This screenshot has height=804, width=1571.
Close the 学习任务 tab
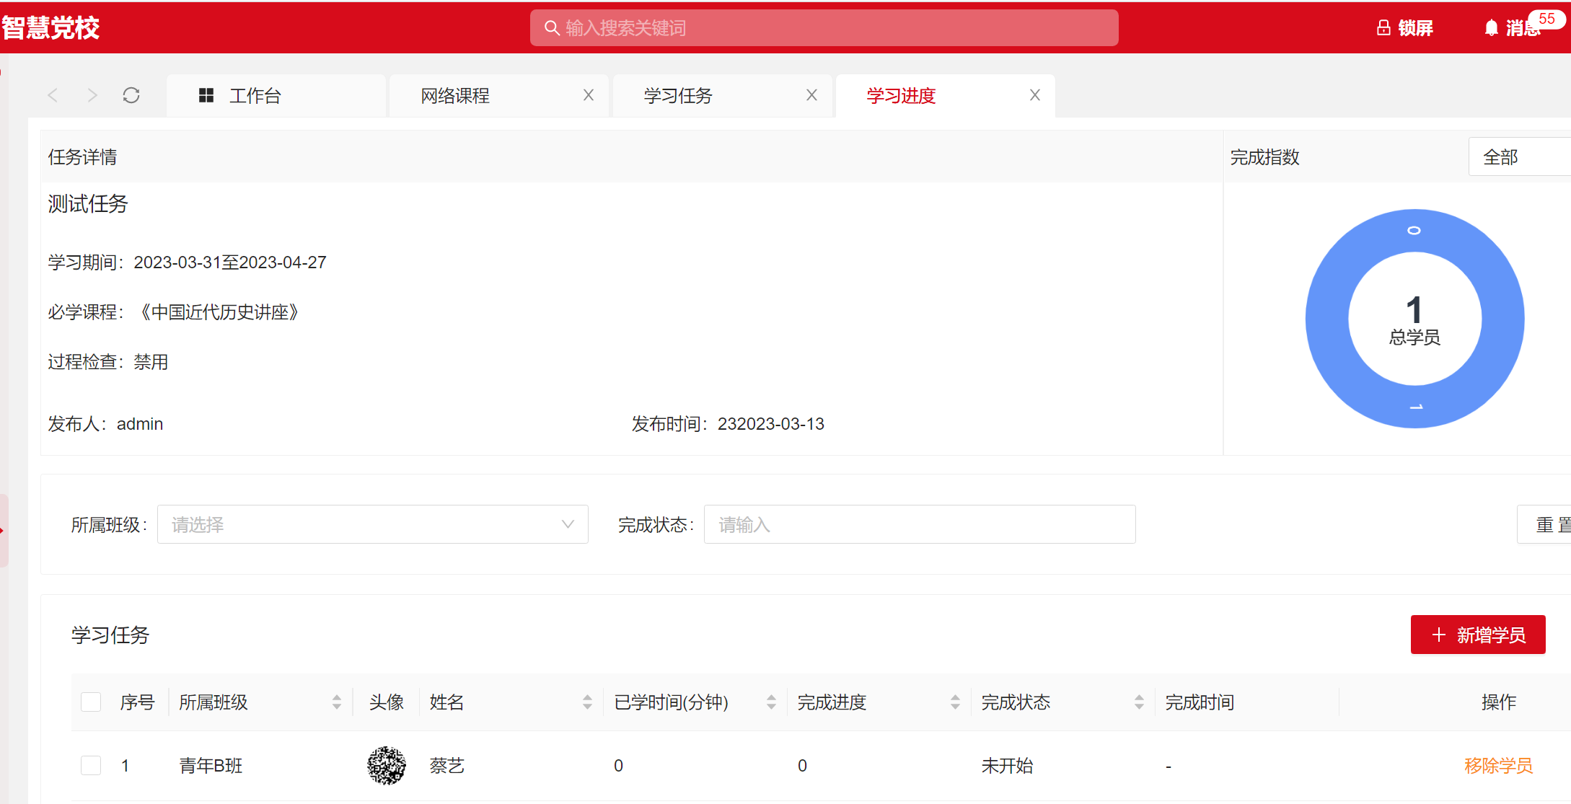point(811,95)
